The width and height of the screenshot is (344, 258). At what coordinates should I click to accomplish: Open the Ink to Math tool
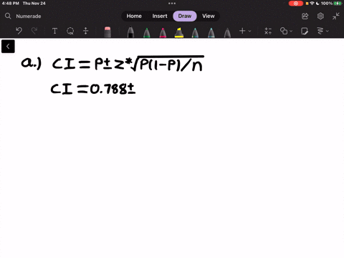[x=268, y=31]
